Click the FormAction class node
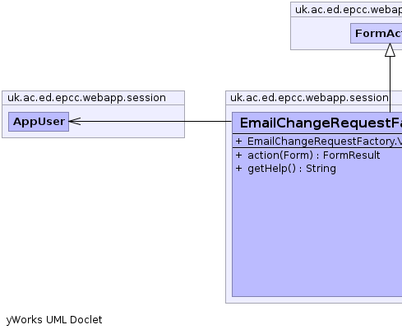Screen dimensions: 402x334 pos(377,33)
